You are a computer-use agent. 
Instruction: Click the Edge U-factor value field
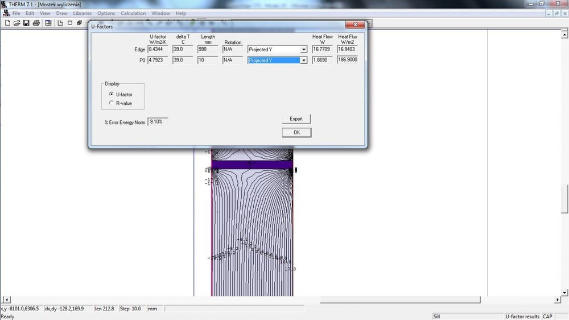[x=158, y=50]
